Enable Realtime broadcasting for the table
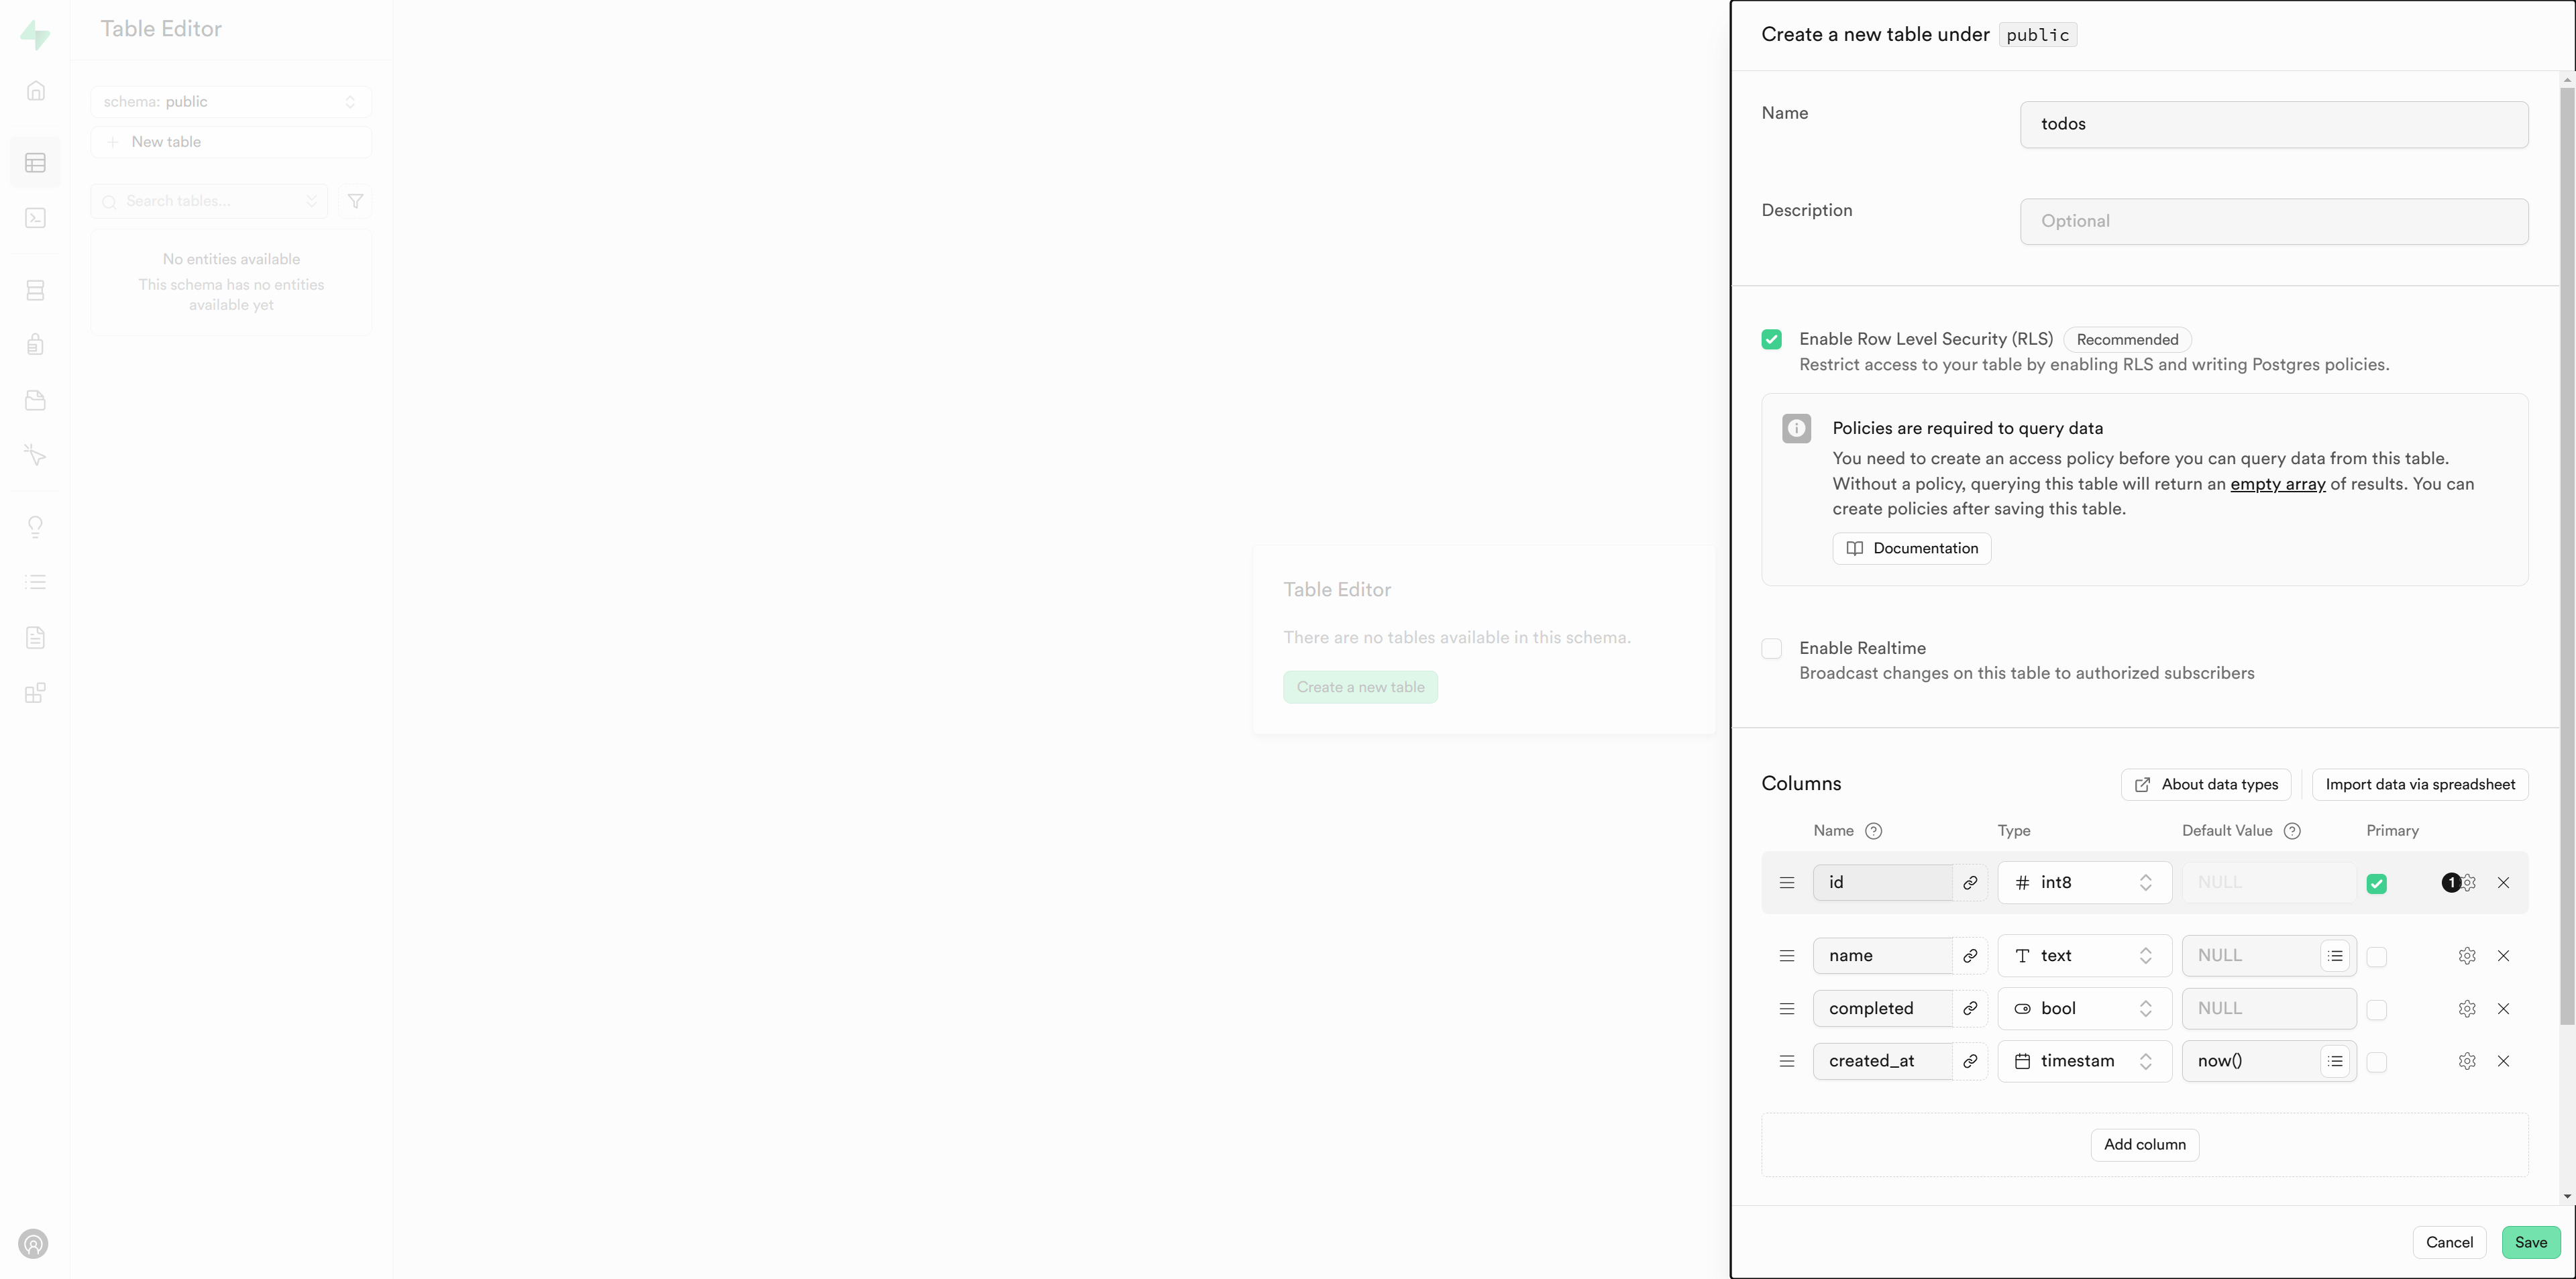The image size is (2576, 1279). (x=1771, y=648)
